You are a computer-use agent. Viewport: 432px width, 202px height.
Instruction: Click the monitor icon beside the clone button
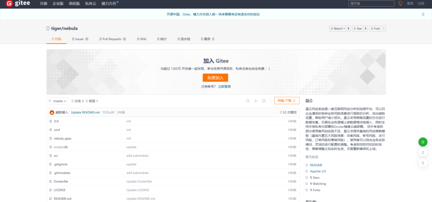point(264,101)
